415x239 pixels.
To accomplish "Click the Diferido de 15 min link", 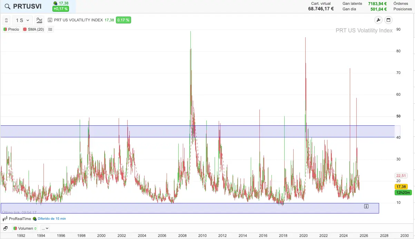I will pyautogui.click(x=51, y=219).
